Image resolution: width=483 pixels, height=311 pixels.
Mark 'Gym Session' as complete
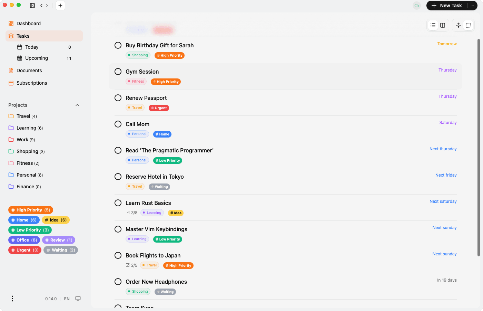(x=118, y=72)
